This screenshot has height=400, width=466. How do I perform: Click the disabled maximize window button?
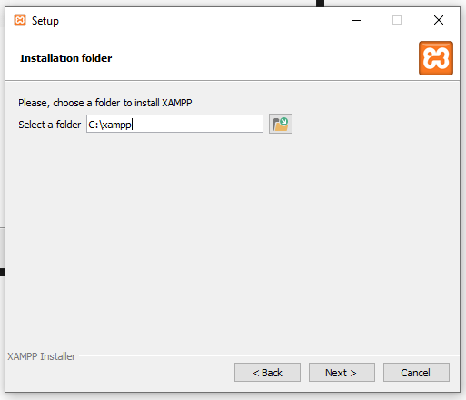pyautogui.click(x=397, y=21)
